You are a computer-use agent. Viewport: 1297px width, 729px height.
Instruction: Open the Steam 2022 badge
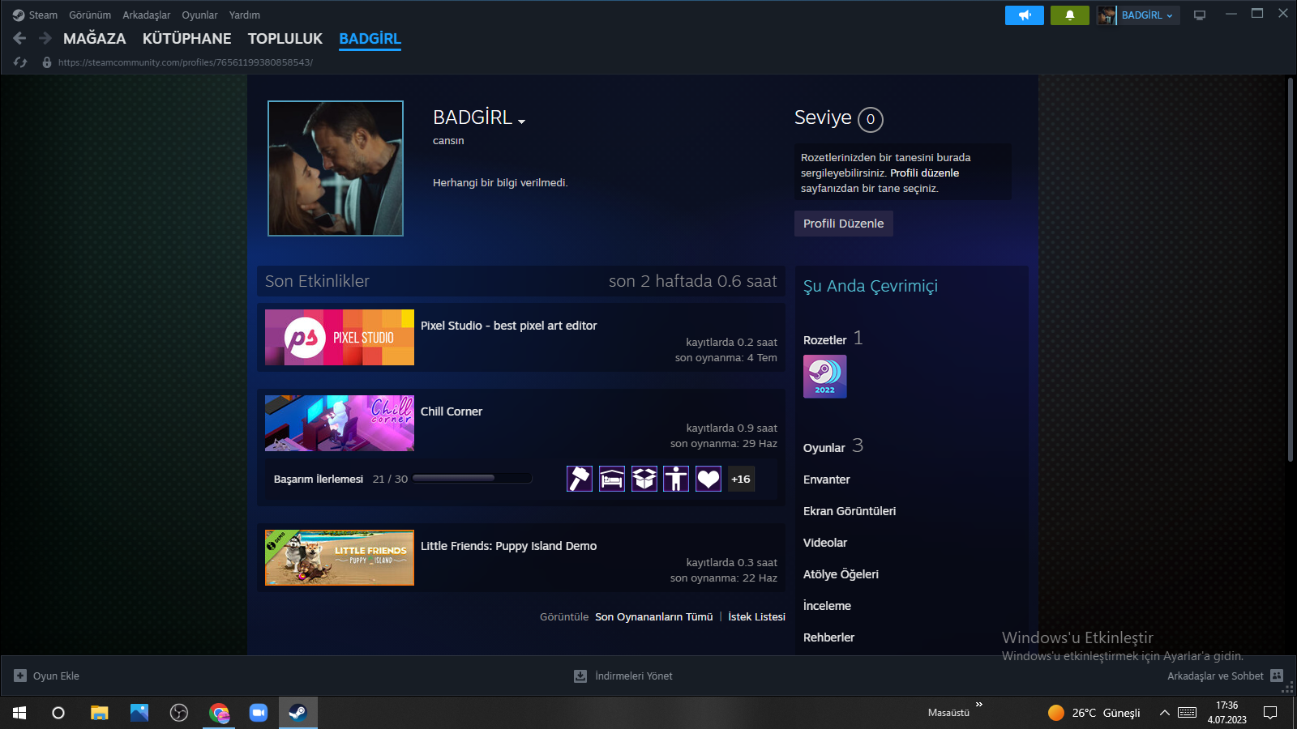(x=825, y=377)
